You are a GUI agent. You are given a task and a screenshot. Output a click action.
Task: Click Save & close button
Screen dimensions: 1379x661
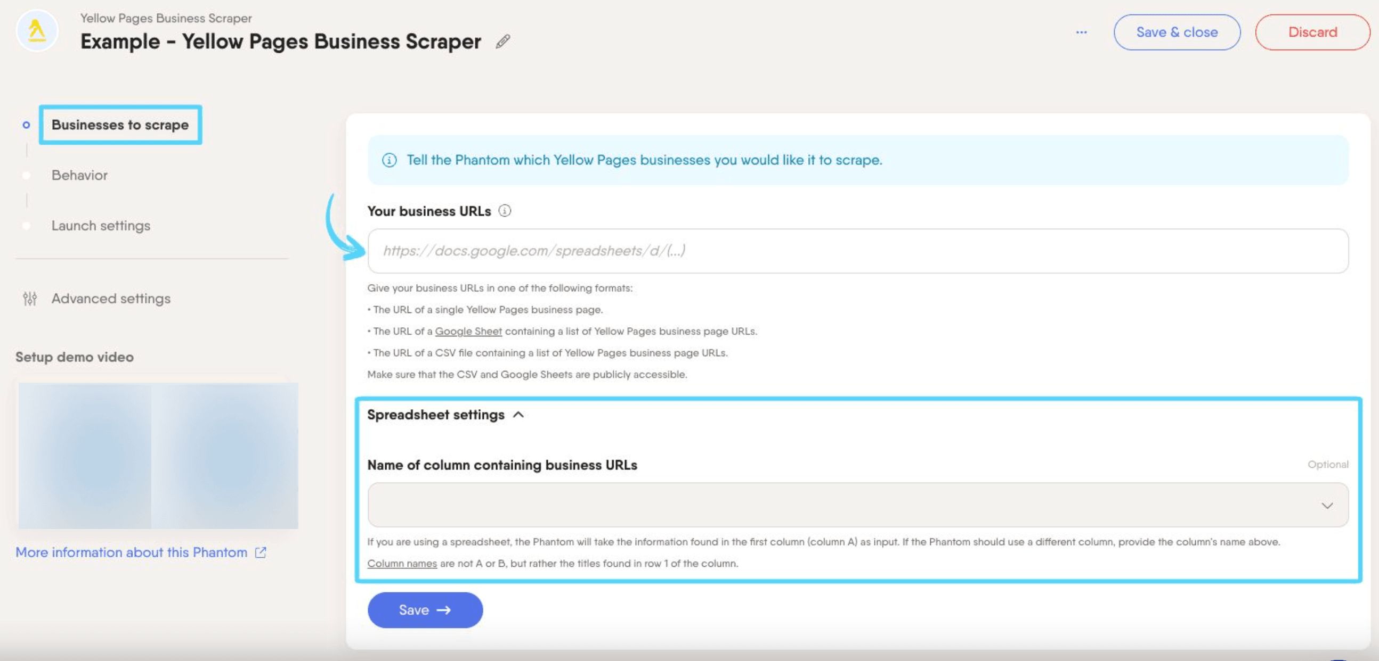(x=1177, y=32)
